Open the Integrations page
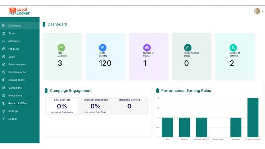Screen dimensions: 265x149 tap(20, 95)
